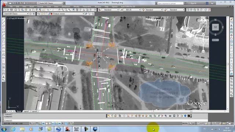The height and width of the screenshot is (132, 235).
Task: Toggle Grid Display in the status bar
Action: (37, 124)
